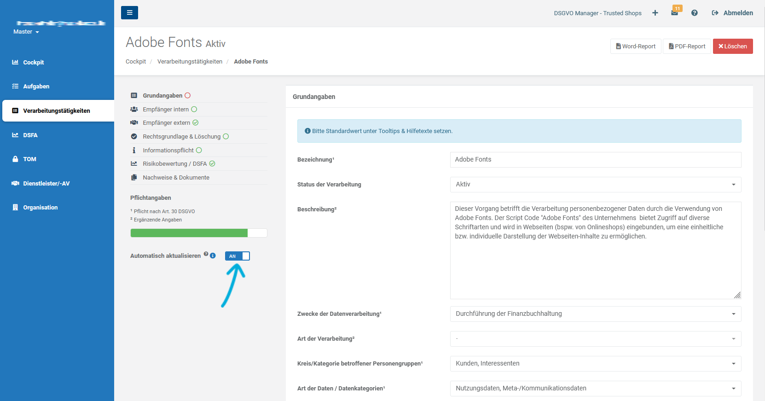Click the DSFA chart icon in sidebar

click(x=15, y=135)
